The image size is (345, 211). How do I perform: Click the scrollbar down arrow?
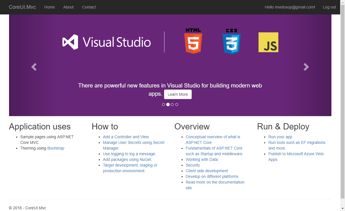342,209
